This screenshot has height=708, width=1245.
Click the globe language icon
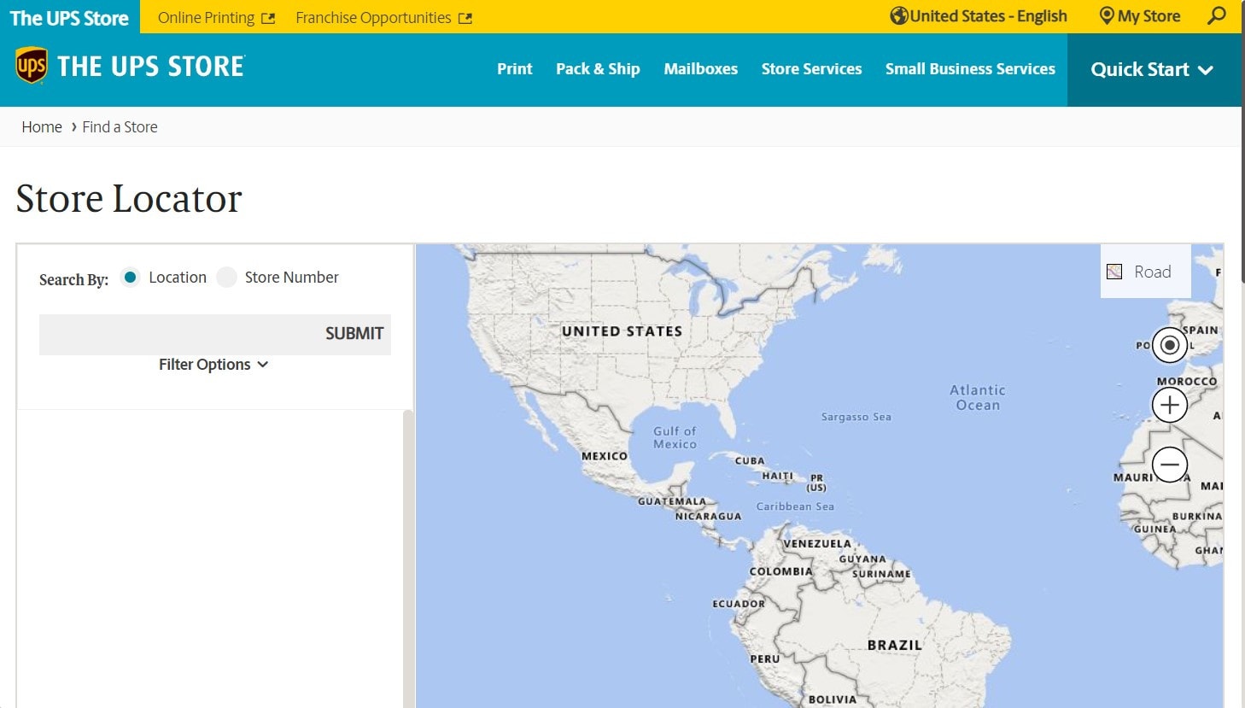(x=898, y=15)
